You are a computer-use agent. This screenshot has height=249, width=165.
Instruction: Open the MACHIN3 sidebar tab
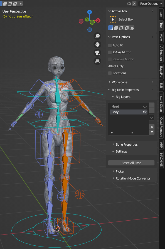click(x=161, y=160)
